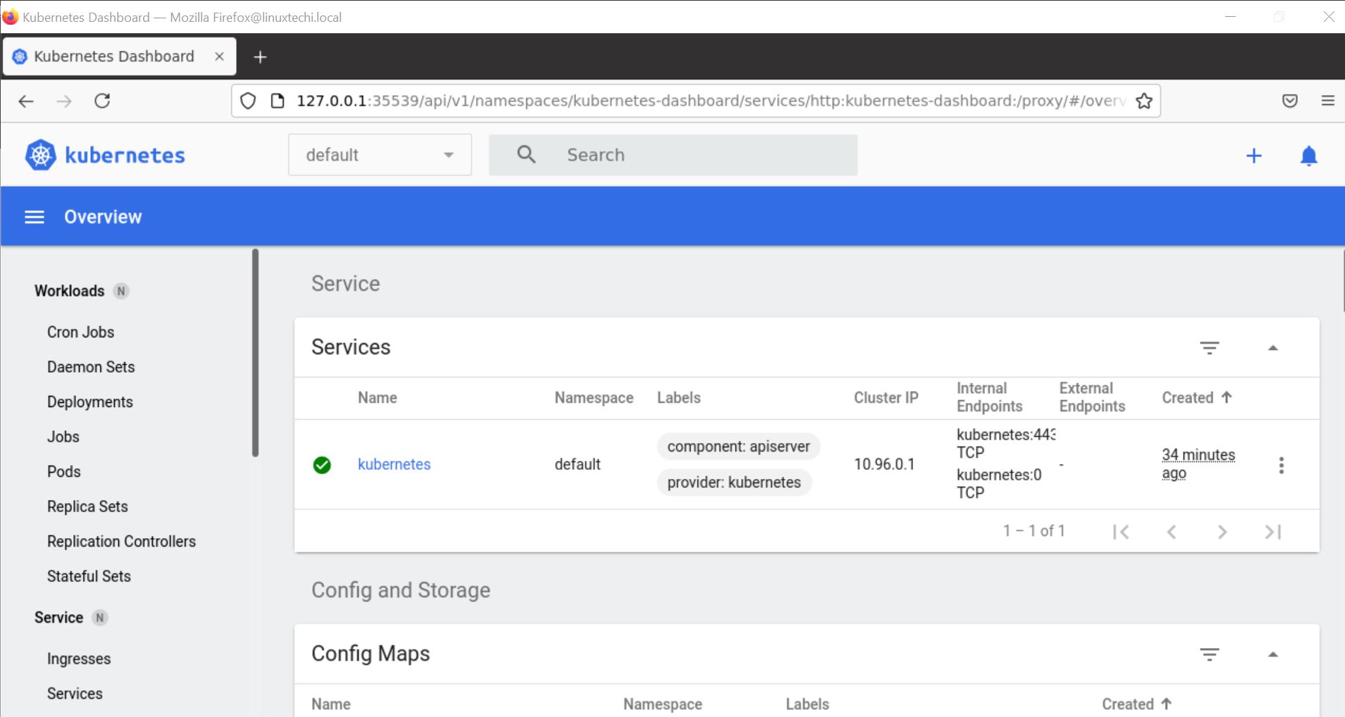Open Stateful Sets in sidebar
Image resolution: width=1345 pixels, height=717 pixels.
click(89, 576)
